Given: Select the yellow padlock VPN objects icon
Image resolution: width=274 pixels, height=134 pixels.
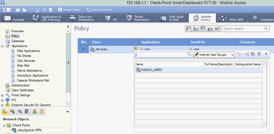Looking at the screenshot, I should click(42, 111).
